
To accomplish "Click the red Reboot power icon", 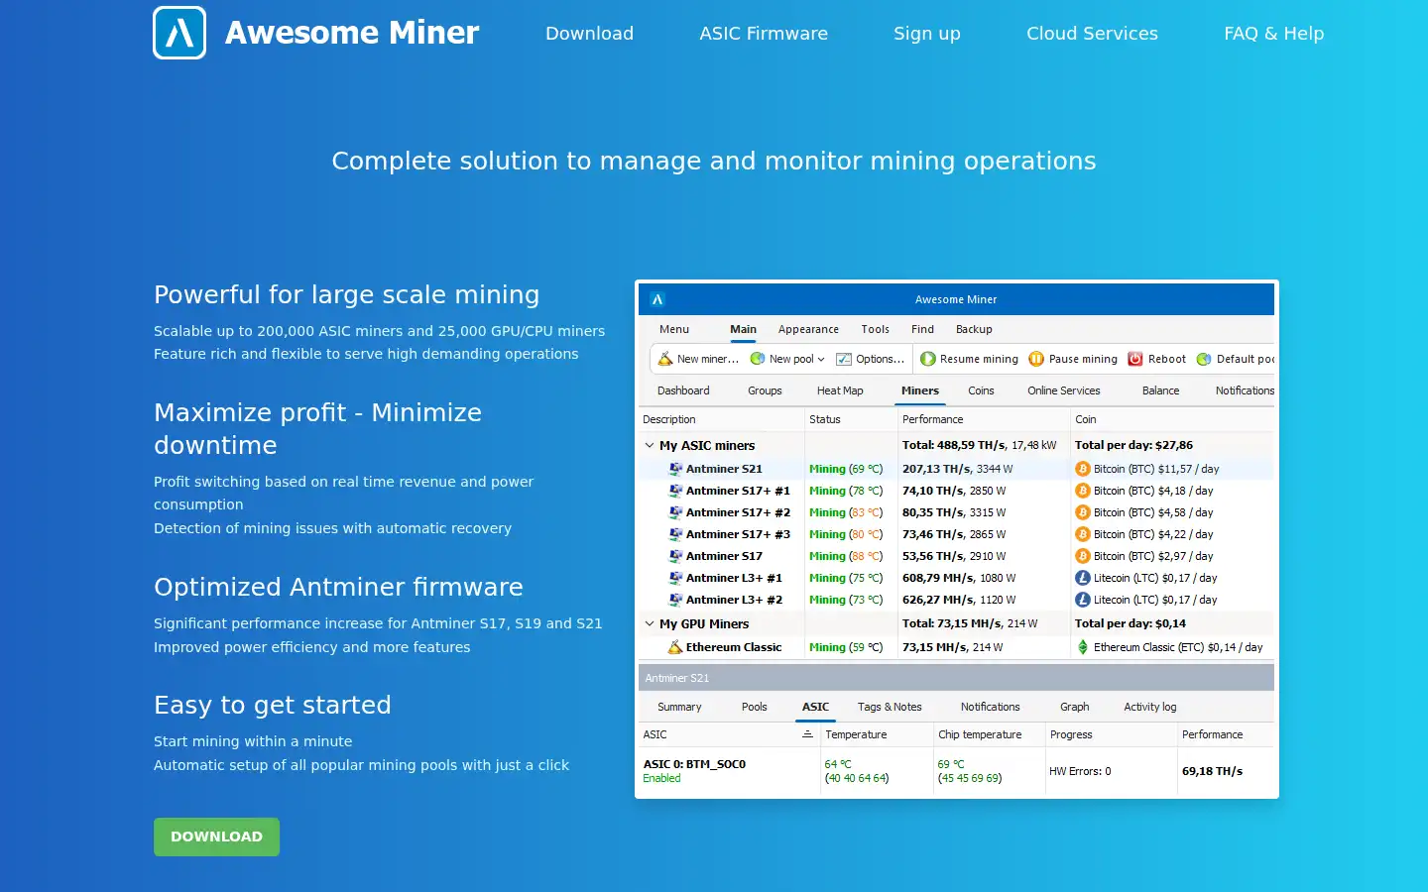I will pyautogui.click(x=1135, y=359).
